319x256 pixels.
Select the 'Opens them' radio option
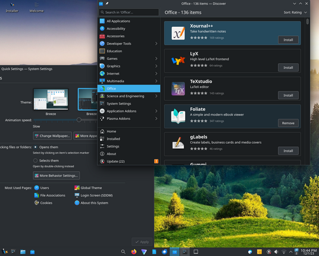tap(35, 147)
